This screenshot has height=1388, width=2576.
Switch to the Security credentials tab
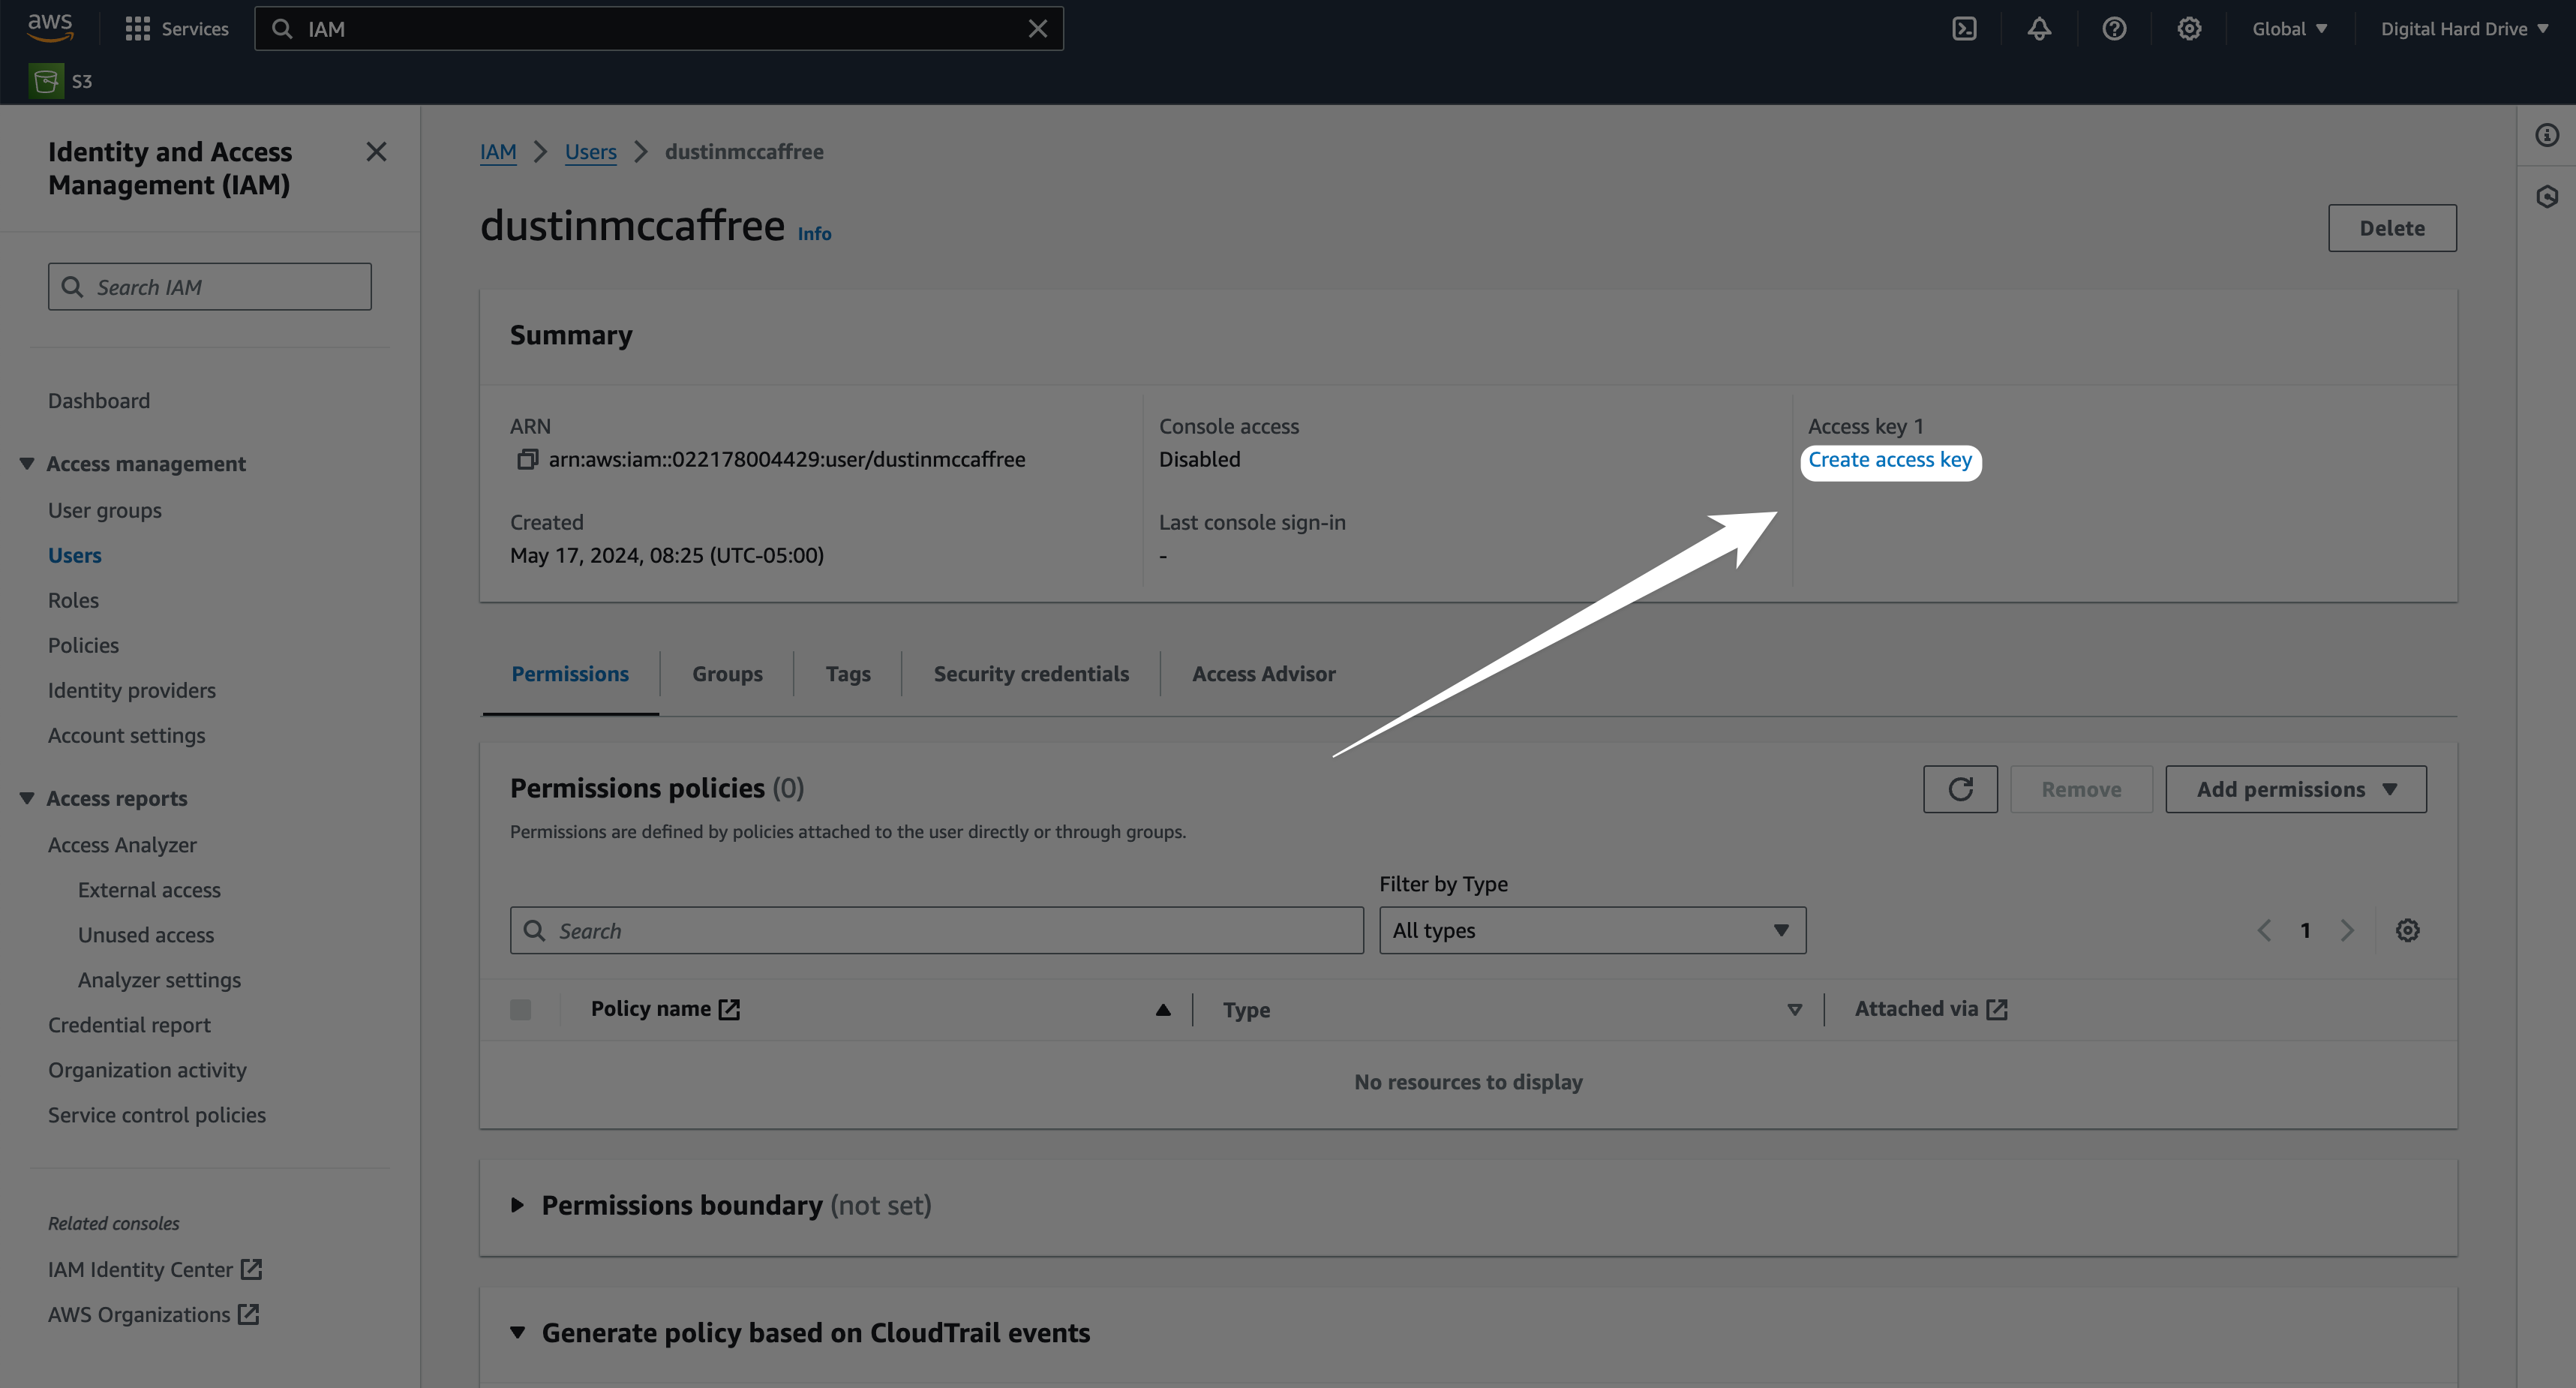point(1030,674)
